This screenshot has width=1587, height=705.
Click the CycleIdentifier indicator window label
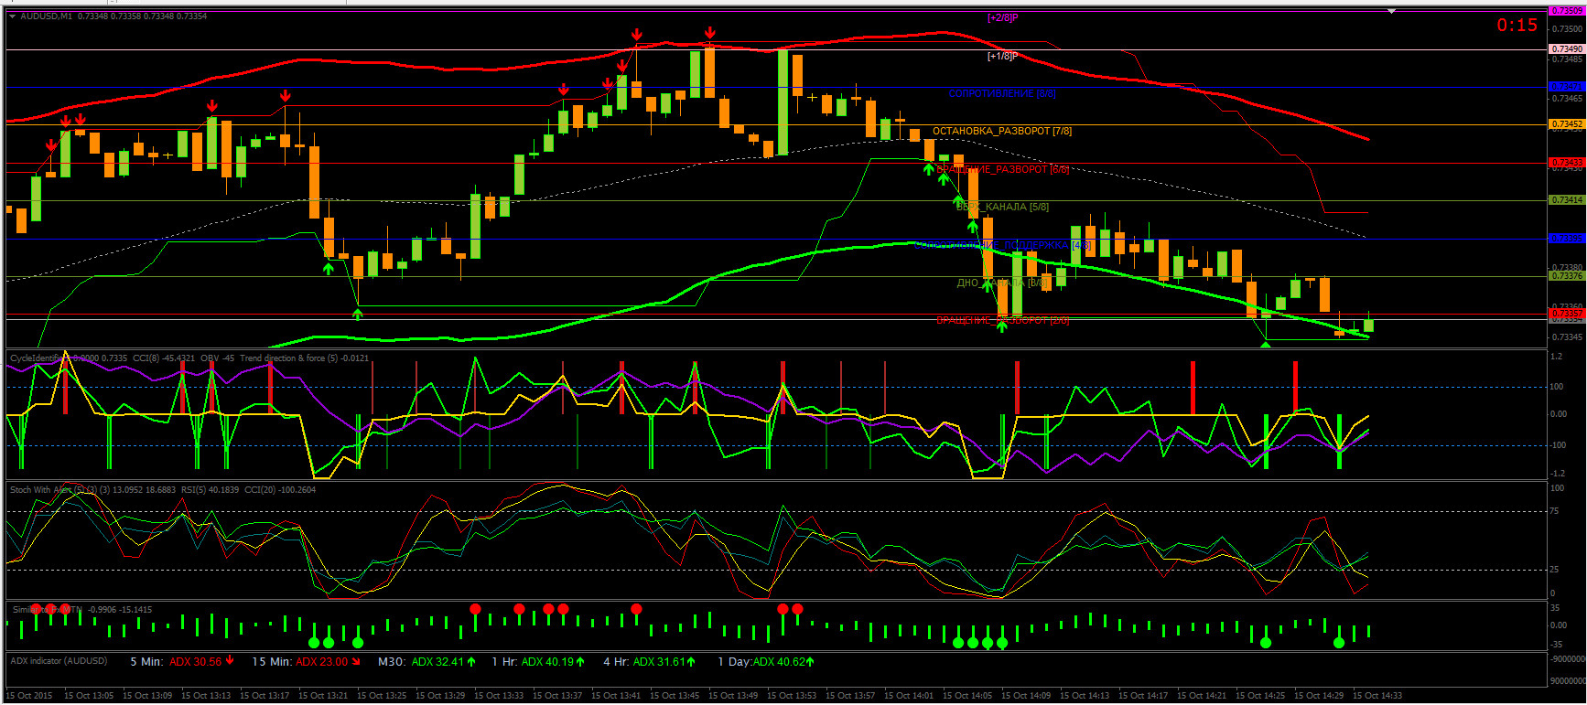click(x=38, y=358)
